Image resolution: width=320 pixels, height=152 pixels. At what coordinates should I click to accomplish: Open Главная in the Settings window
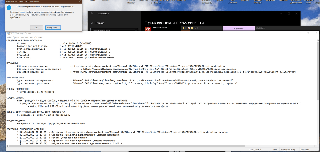pyautogui.click(x=98, y=23)
